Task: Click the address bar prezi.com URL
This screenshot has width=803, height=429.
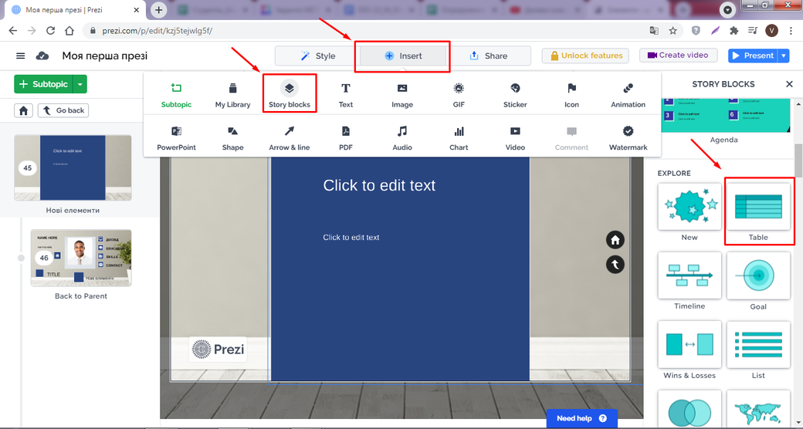Action: 159,31
